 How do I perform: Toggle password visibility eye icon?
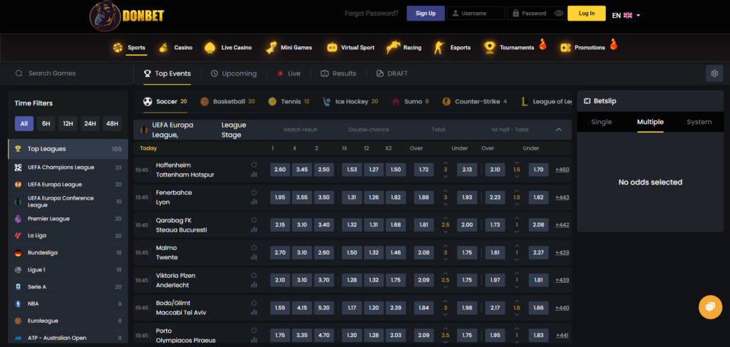pyautogui.click(x=559, y=14)
